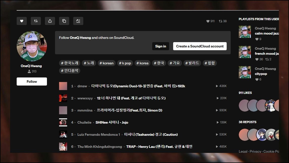Click the 139K play count

pos(222,122)
